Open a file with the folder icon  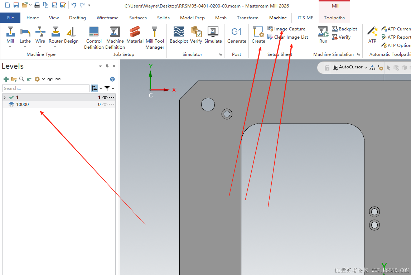click(x=25, y=5)
